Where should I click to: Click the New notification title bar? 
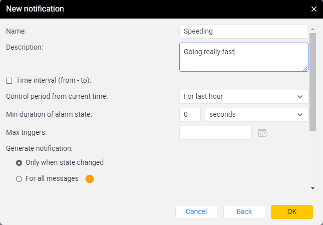(x=150, y=9)
